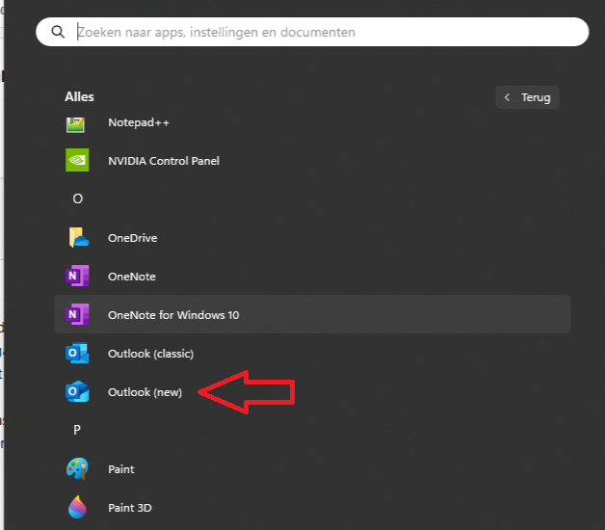Focus the search apps input field
The width and height of the screenshot is (605, 530).
tap(312, 32)
